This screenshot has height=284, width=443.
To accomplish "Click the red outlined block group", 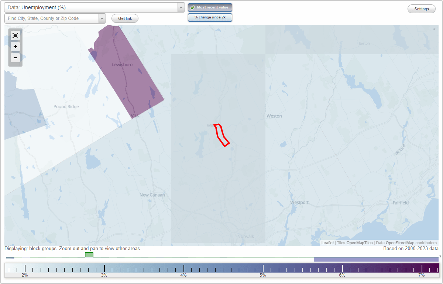I will tap(222, 135).
